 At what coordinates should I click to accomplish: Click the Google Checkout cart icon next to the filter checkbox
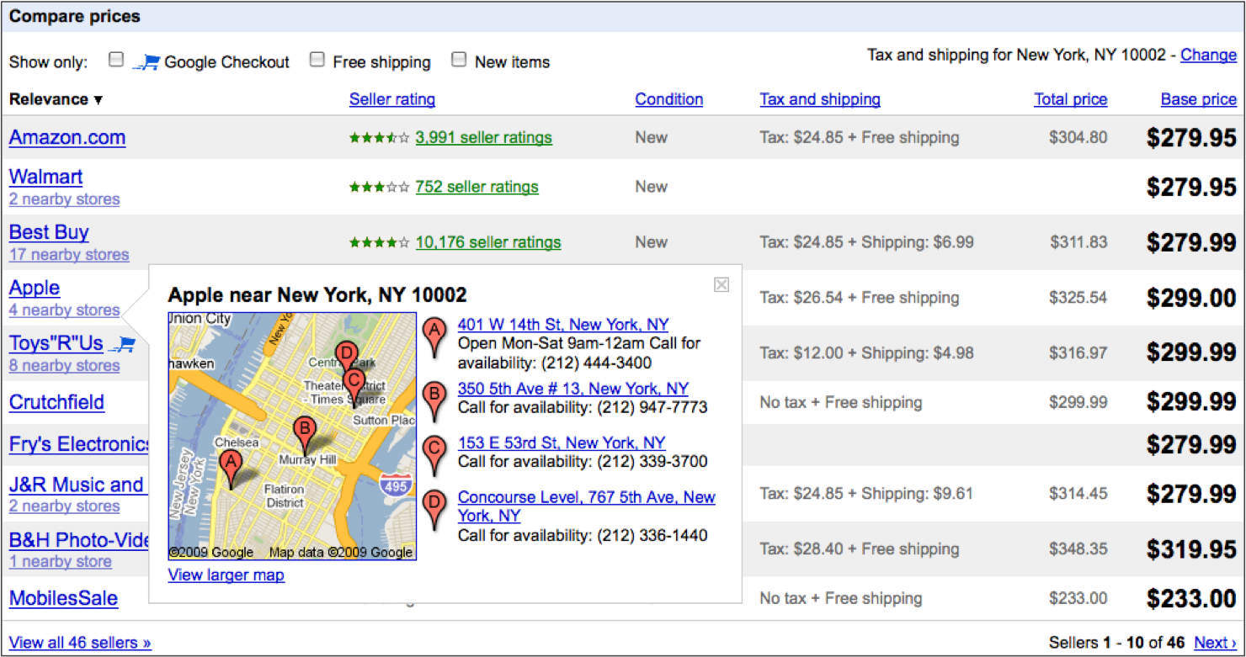pos(145,60)
